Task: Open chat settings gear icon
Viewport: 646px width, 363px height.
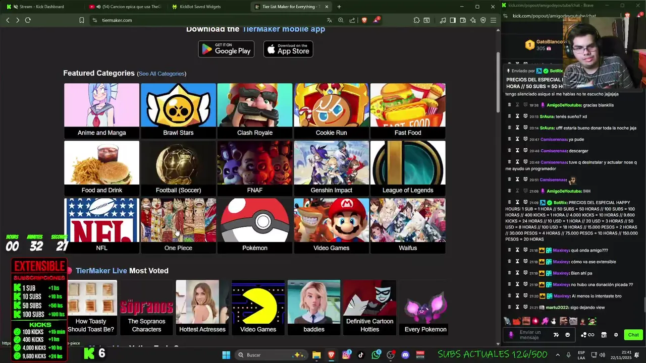Action: [x=616, y=335]
